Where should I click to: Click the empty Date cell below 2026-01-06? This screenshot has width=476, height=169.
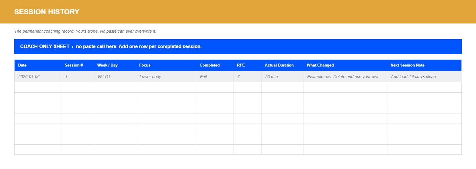coord(38,88)
